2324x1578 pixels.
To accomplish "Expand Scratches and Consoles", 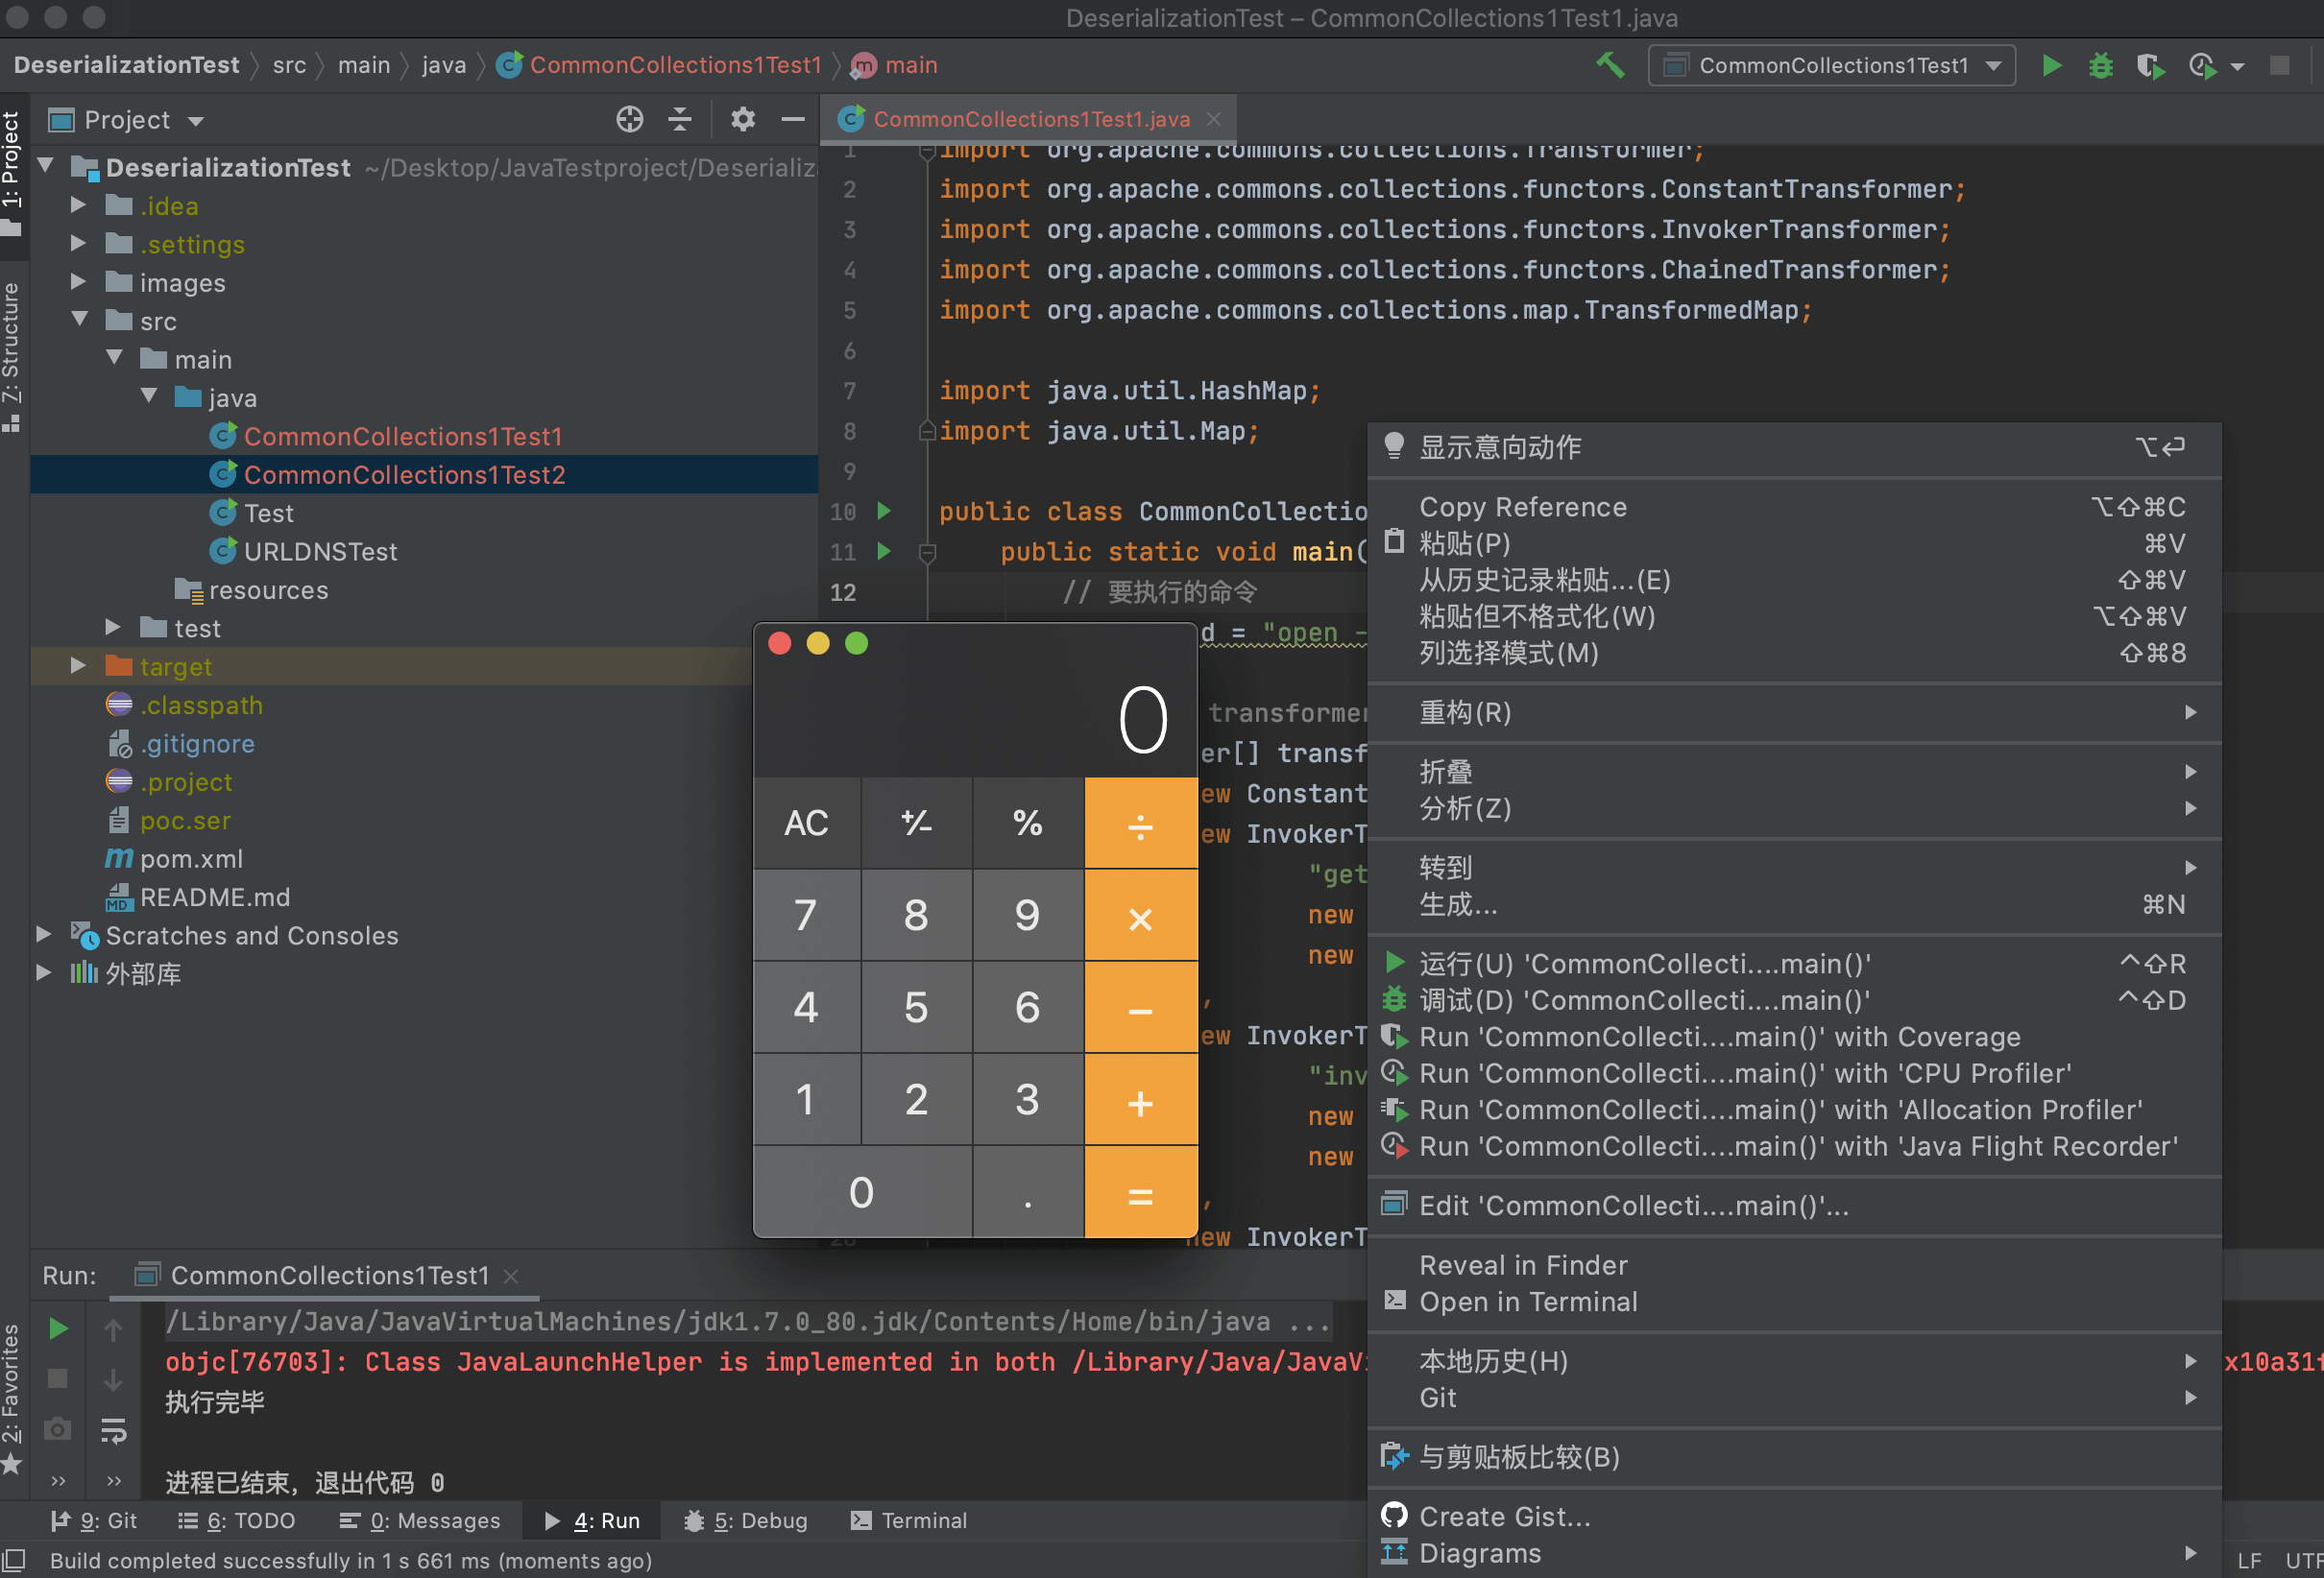I will (x=44, y=934).
